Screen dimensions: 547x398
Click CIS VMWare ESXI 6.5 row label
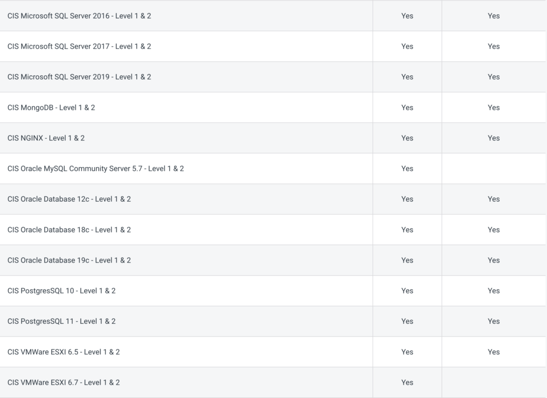(64, 352)
